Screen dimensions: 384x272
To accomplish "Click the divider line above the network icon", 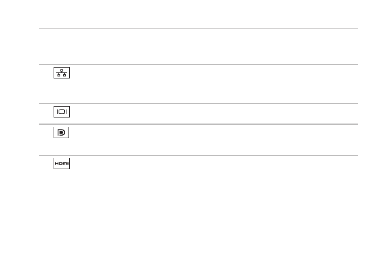I will tap(199, 64).
